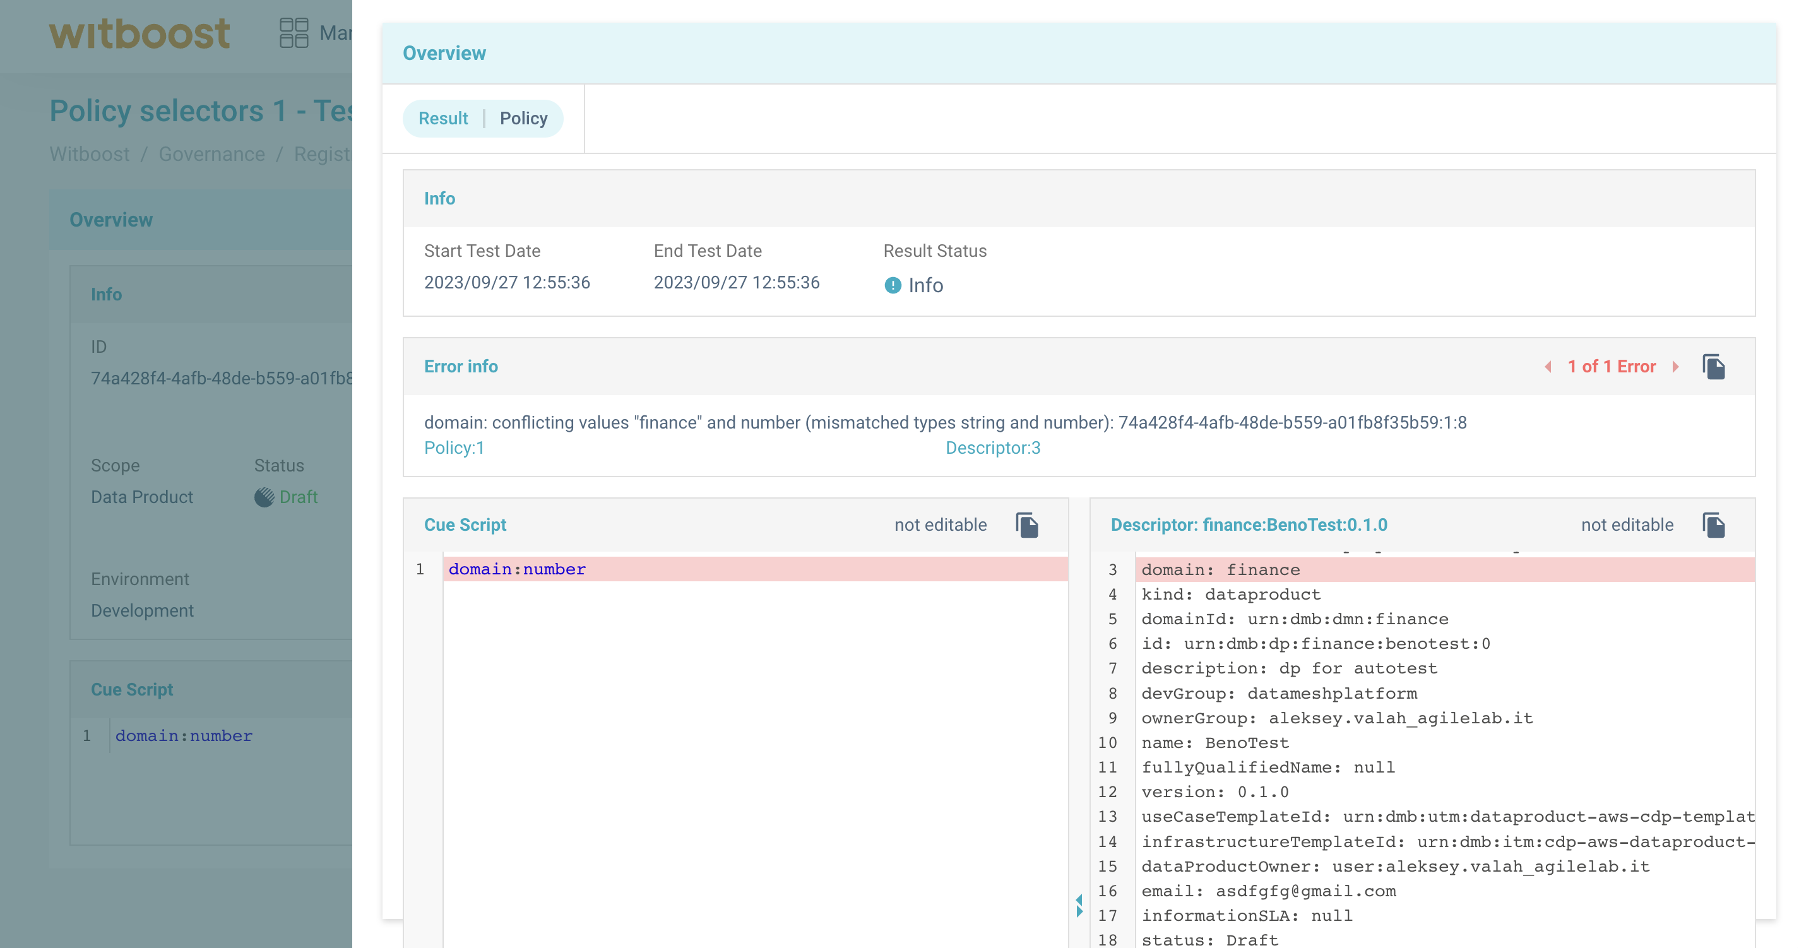Viewport: 1799px width, 948px height.
Task: Open Governance breadcrumb link
Action: pos(211,154)
